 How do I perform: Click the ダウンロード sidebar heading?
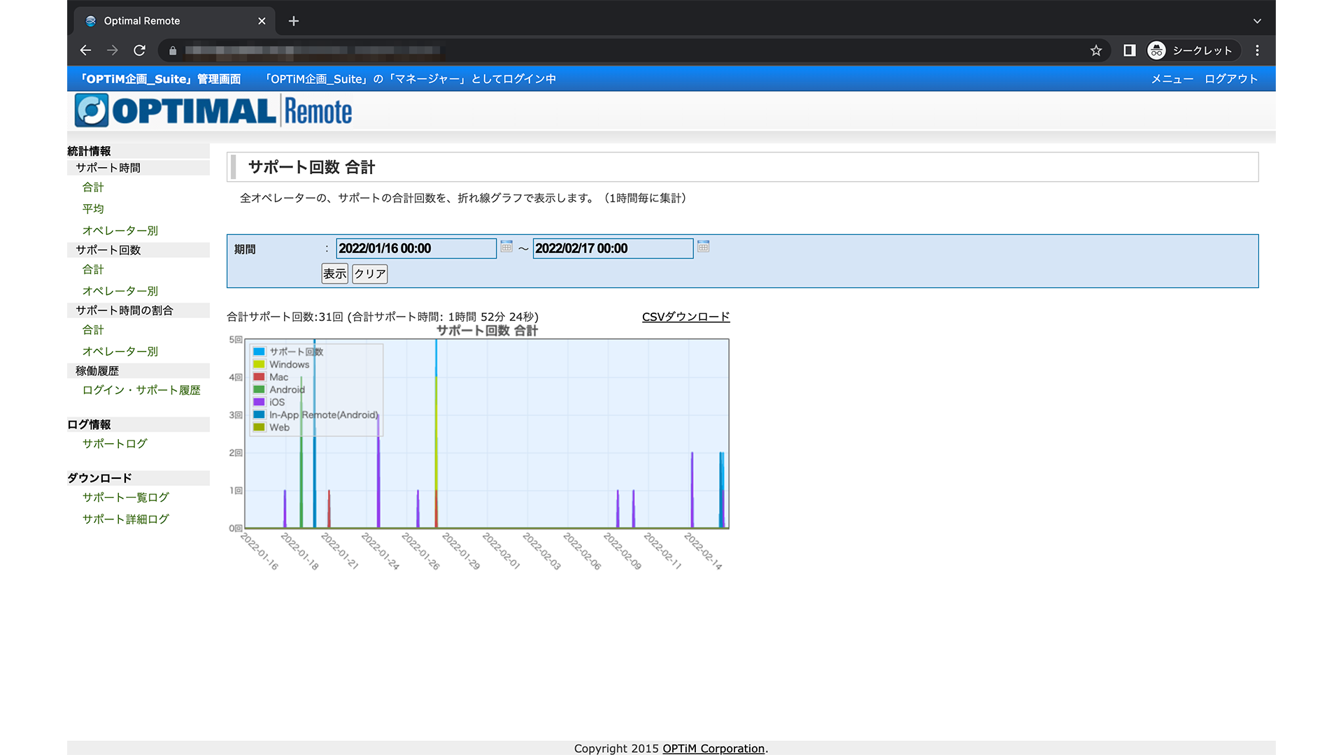[x=99, y=478]
